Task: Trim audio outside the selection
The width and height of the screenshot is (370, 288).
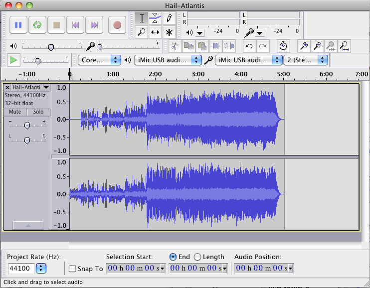Action: (x=215, y=46)
